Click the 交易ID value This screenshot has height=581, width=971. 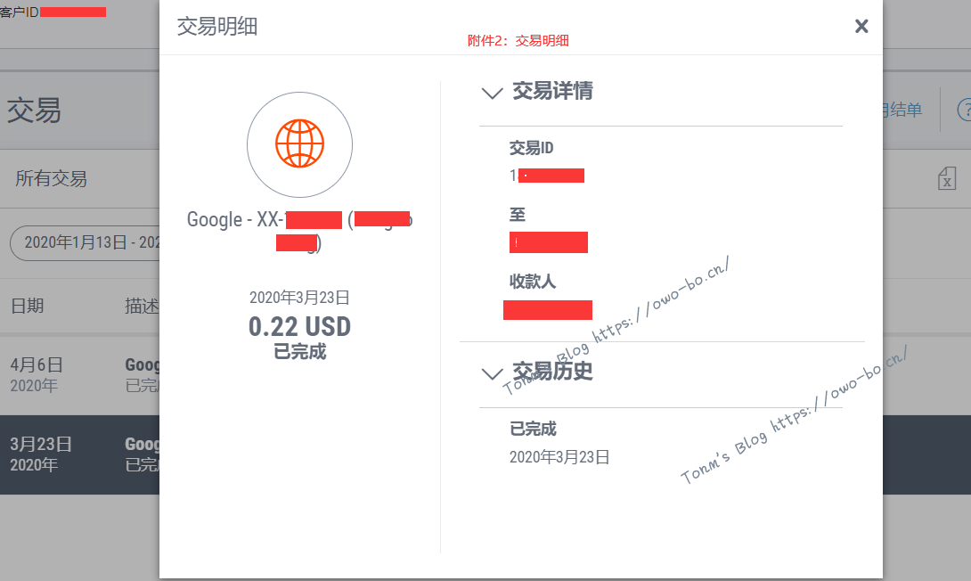pyautogui.click(x=547, y=176)
